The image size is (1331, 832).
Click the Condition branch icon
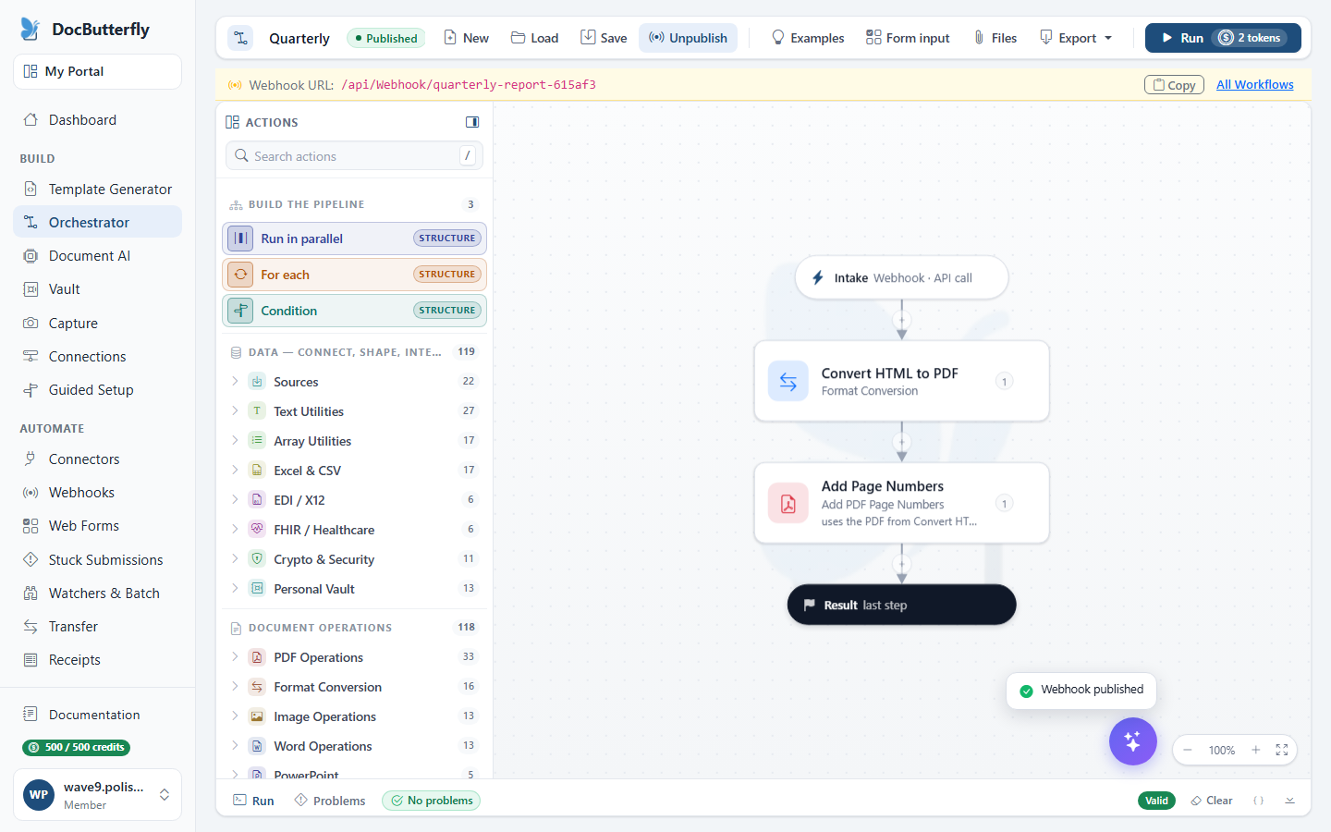(240, 311)
